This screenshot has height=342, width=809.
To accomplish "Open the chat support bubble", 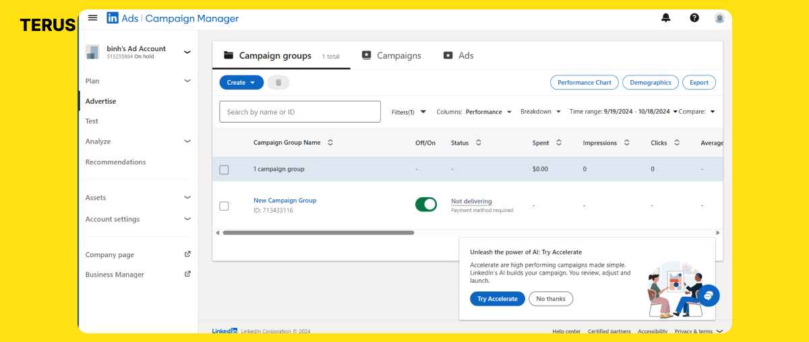I will (x=709, y=296).
